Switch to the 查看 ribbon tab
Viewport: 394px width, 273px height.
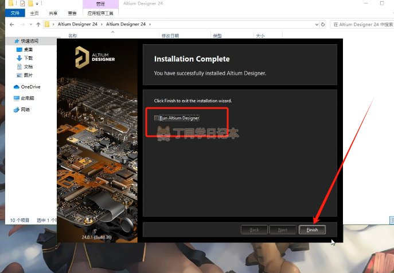point(72,13)
